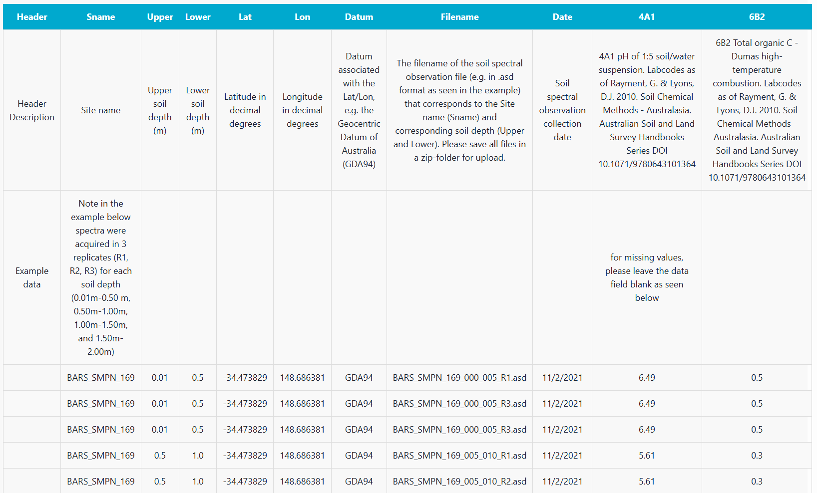Click the 'Site name' description cell
817x493 pixels.
coord(101,110)
